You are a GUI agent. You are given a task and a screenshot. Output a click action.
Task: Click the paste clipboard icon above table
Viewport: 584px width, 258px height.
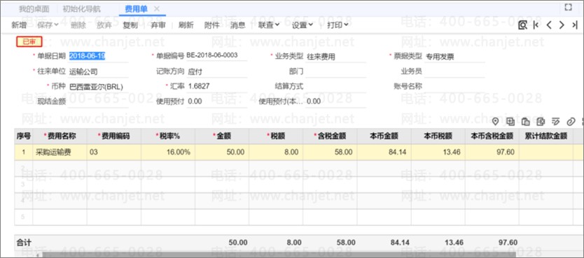(x=525, y=121)
